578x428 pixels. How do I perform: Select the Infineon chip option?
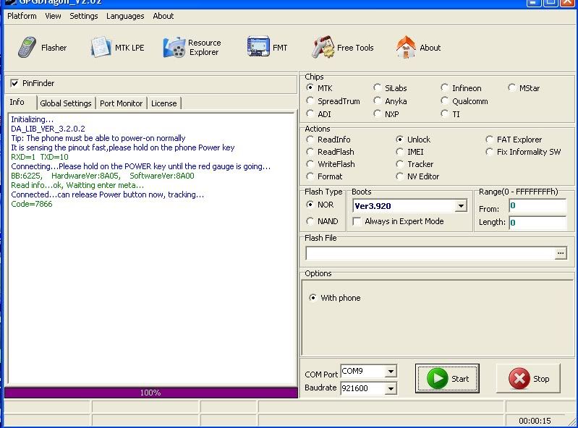tap(445, 87)
